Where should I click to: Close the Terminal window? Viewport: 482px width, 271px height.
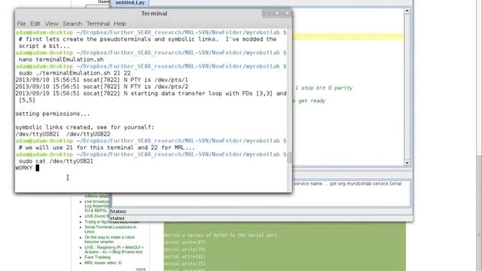(x=286, y=14)
